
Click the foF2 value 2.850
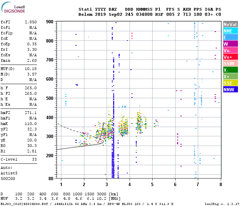pos(31,22)
